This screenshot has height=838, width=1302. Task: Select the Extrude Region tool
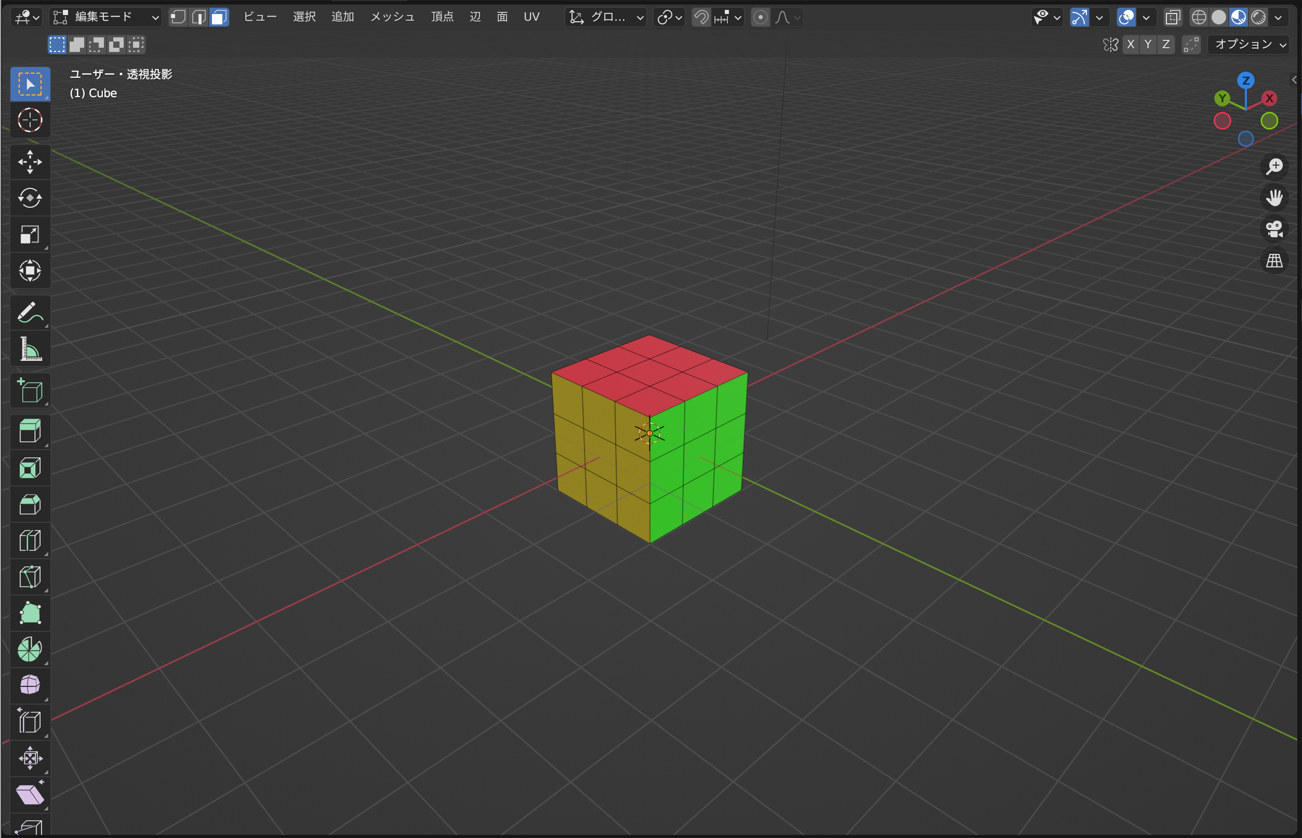(30, 431)
